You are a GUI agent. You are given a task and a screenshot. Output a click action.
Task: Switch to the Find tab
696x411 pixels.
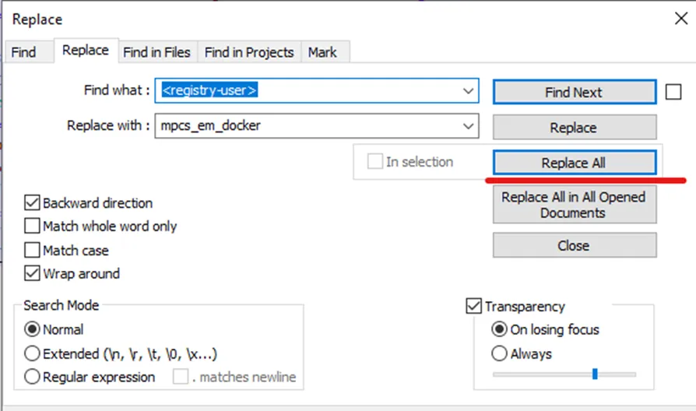tap(24, 52)
